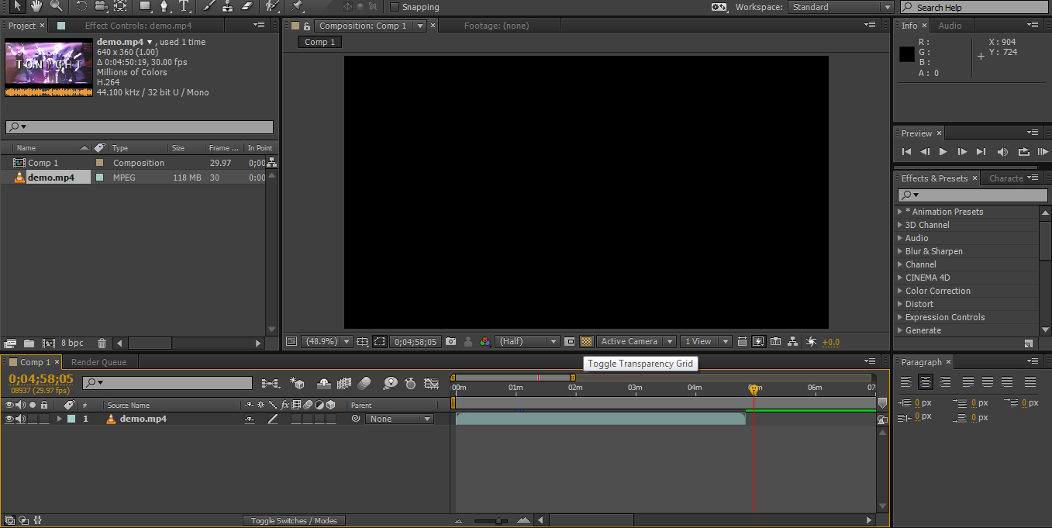Toggle Pixel Aspect Ratio Correction
1052x528 pixels.
pos(742,341)
